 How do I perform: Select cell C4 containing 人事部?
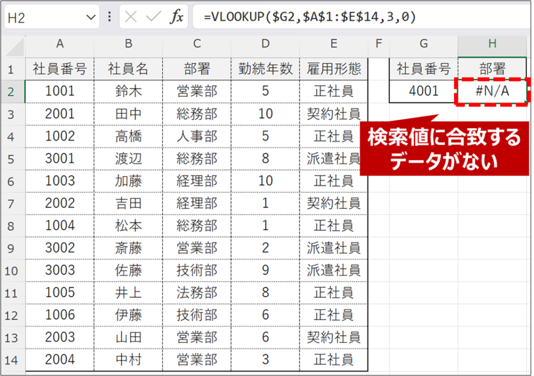[x=197, y=136]
